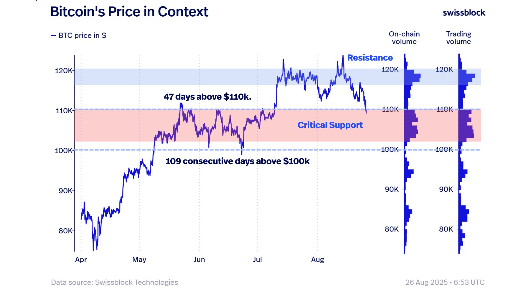Select the Trading volume column header
Image resolution: width=522 pixels, height=293 pixels.
pos(459,38)
